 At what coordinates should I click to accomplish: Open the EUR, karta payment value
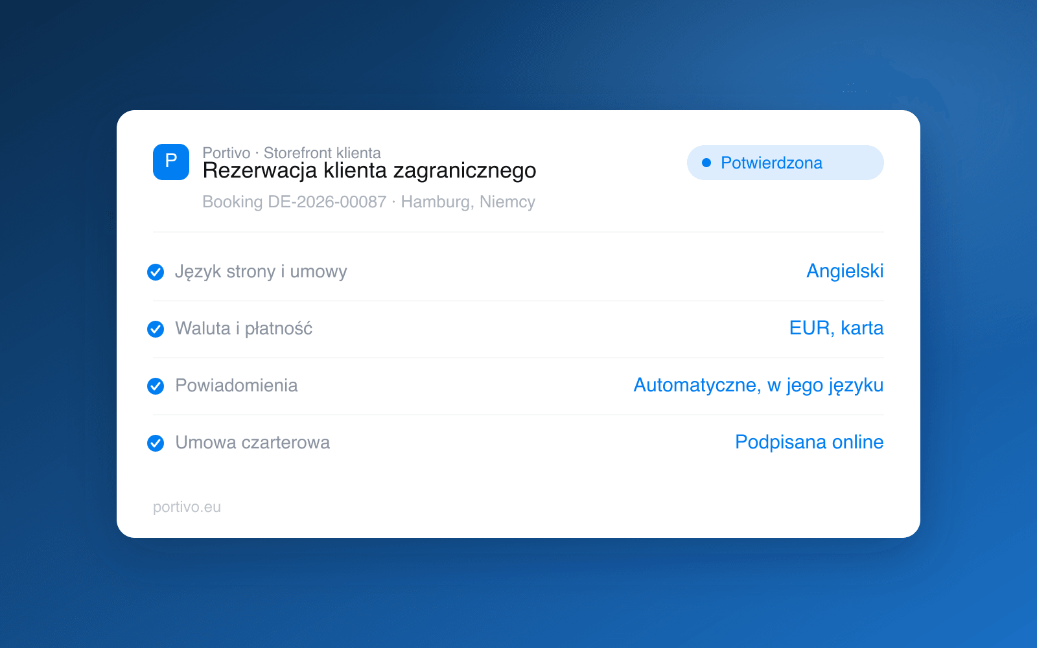(837, 328)
